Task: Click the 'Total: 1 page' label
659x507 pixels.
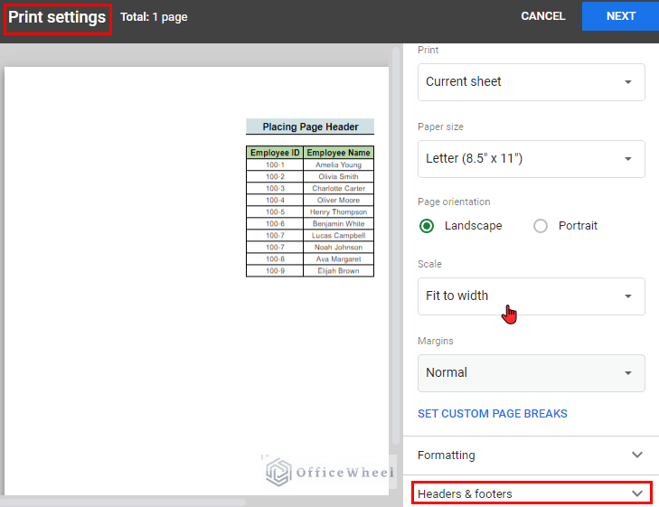Action: (154, 17)
